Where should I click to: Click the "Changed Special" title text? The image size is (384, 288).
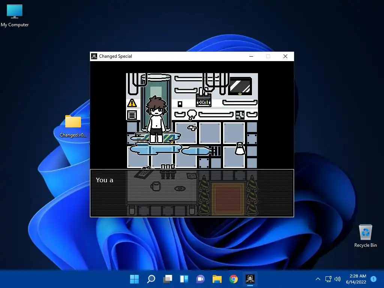point(115,56)
